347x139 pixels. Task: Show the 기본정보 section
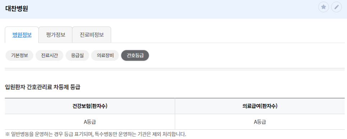(x=19, y=55)
